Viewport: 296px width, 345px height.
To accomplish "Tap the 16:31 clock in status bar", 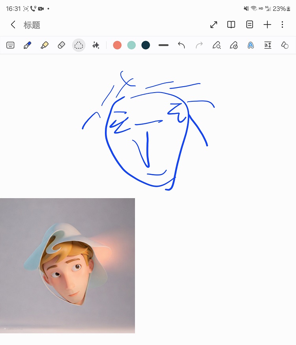I will tap(13, 9).
